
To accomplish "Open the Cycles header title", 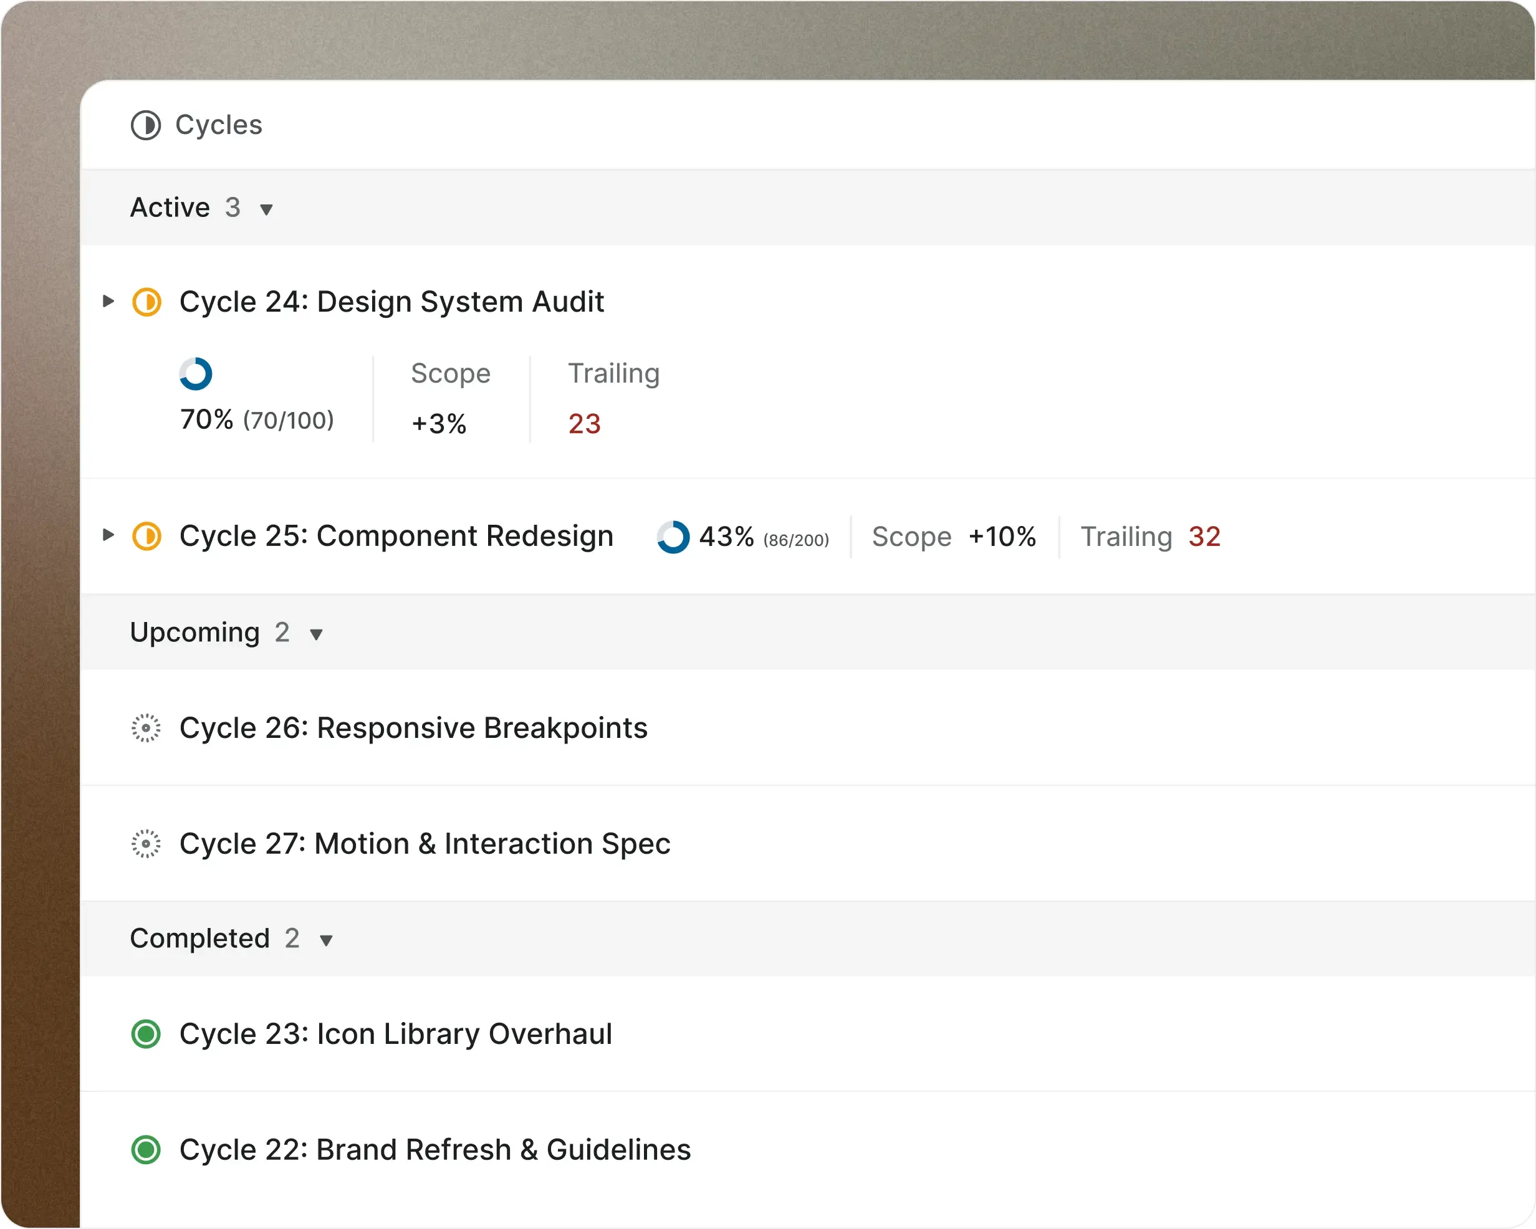I will 219,125.
